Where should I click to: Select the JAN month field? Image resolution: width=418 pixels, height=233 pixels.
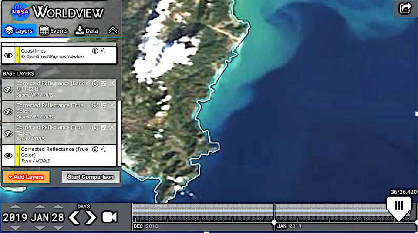(40, 217)
